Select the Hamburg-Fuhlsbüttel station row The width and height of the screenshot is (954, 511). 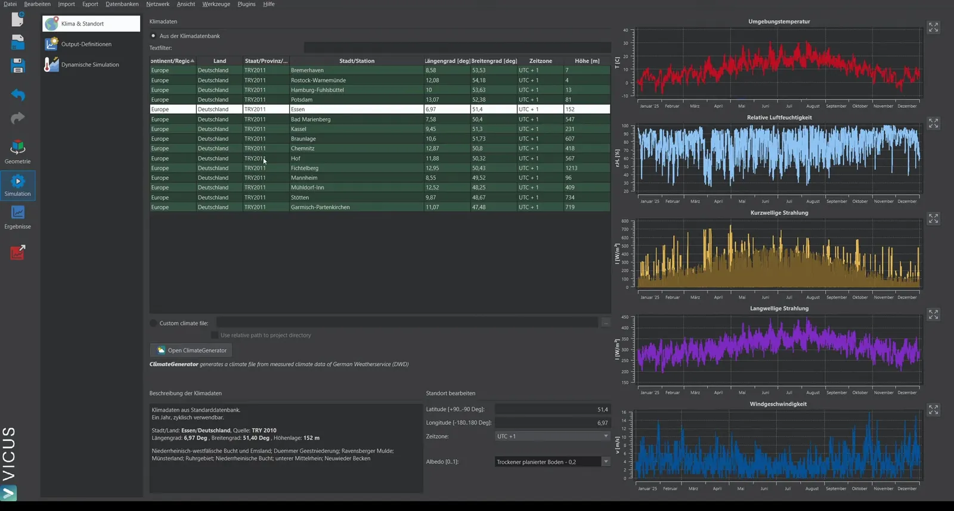point(380,90)
